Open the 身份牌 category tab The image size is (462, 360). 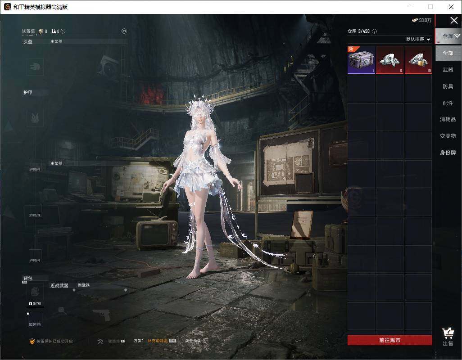(x=448, y=153)
